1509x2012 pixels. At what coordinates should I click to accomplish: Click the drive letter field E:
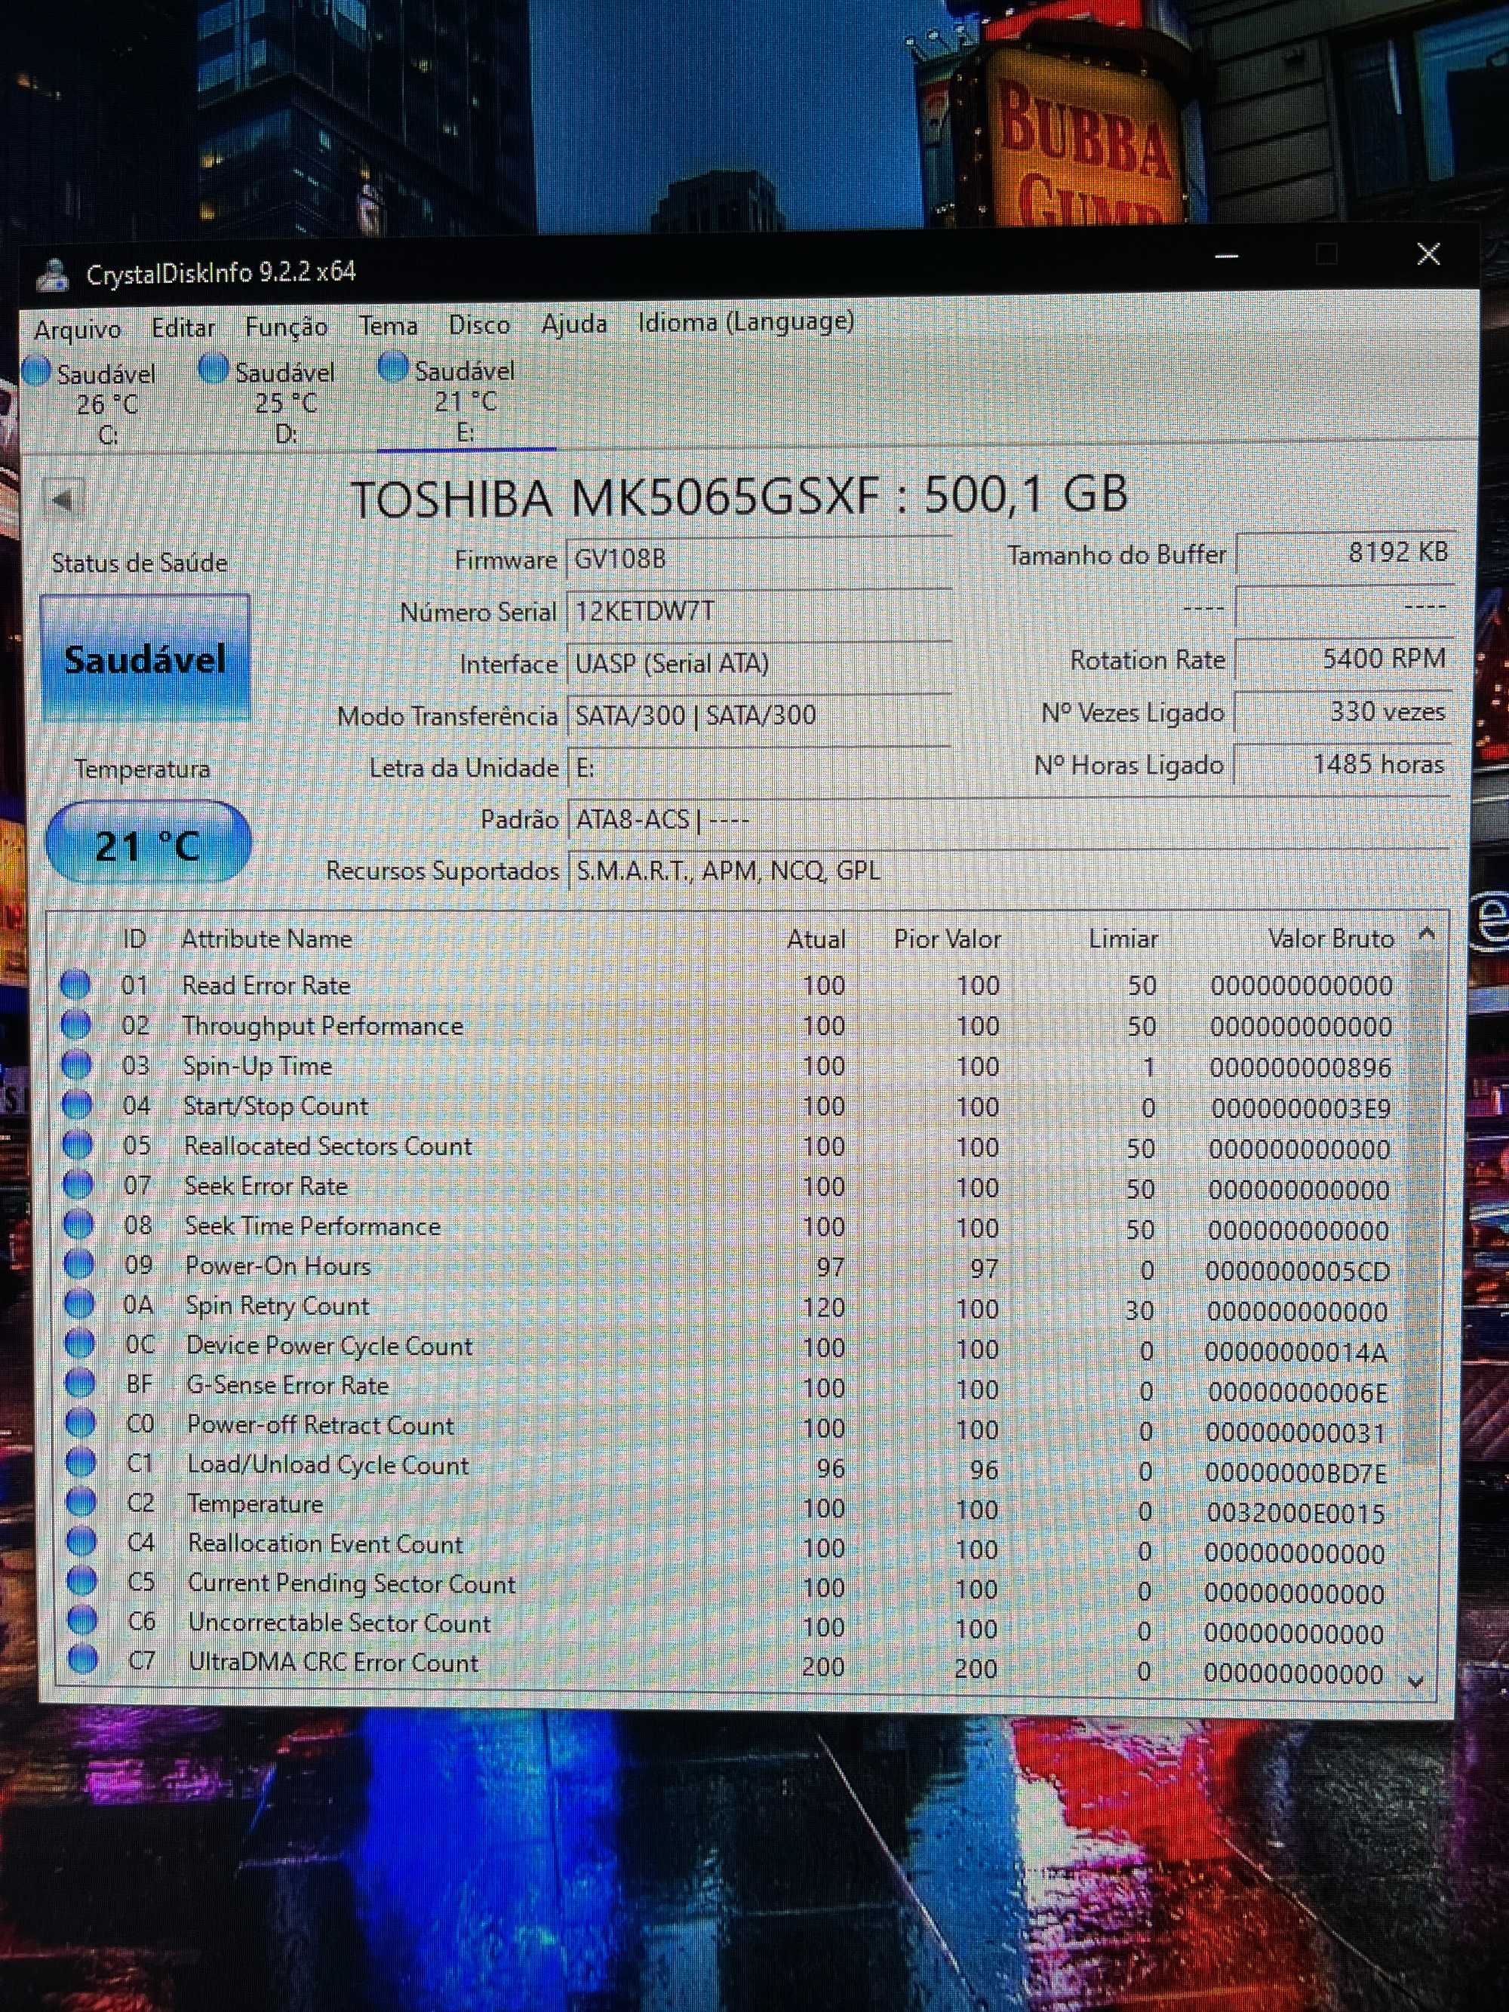pyautogui.click(x=758, y=768)
